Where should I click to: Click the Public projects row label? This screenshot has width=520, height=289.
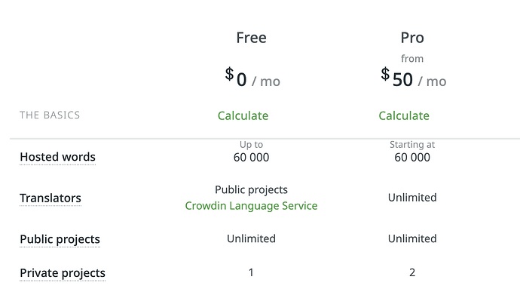[60, 239]
